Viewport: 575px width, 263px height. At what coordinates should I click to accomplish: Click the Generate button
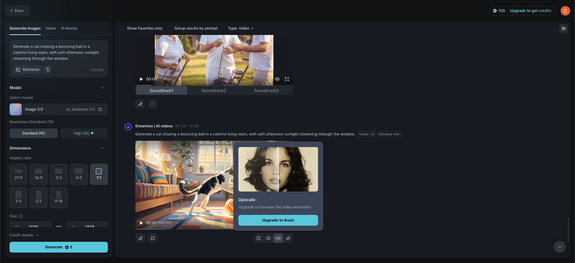pos(59,247)
